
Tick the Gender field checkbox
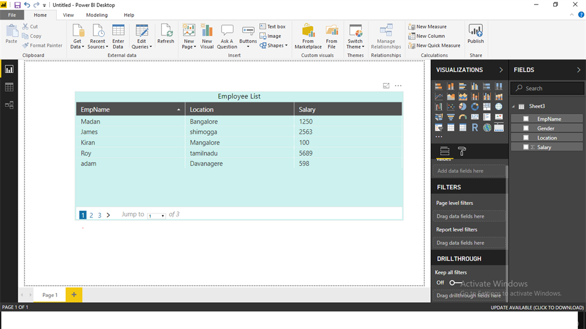pyautogui.click(x=526, y=128)
